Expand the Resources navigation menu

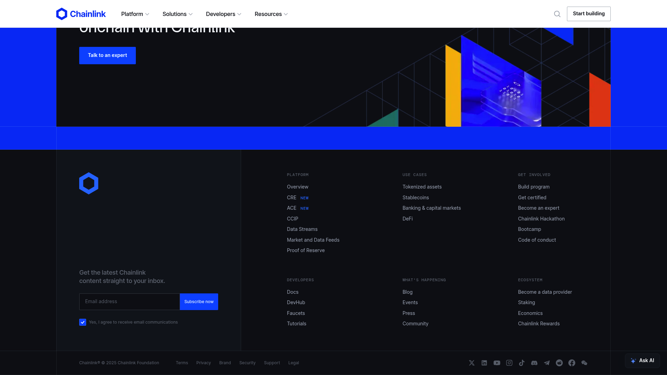click(x=271, y=14)
